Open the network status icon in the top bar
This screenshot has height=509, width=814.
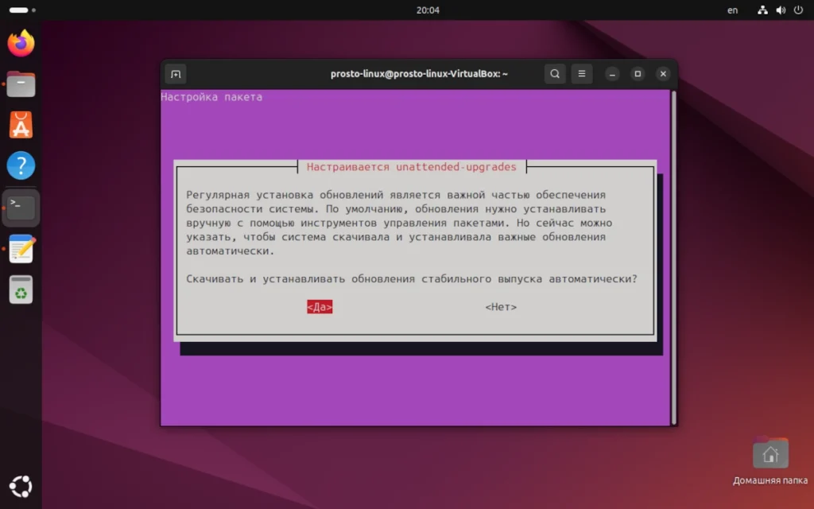click(762, 10)
